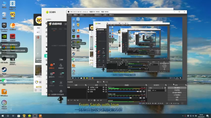The image size is (211, 118).
Task: Click Steam desktop shortcut icon
Action: (x=4, y=71)
